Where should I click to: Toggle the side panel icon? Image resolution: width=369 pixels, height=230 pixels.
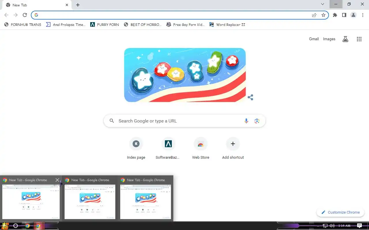(x=344, y=15)
